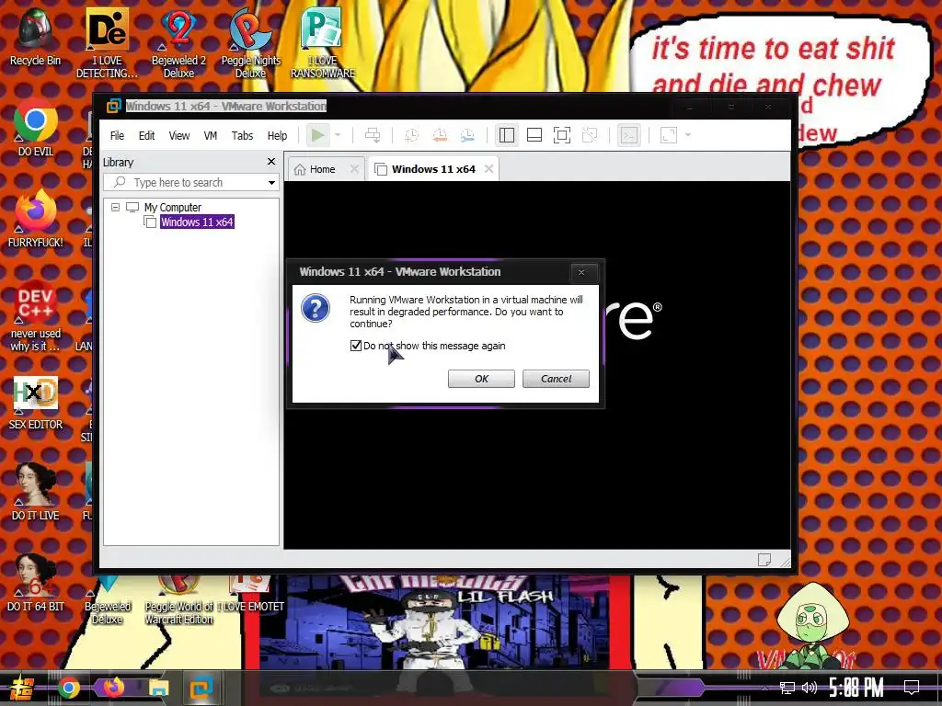This screenshot has width=942, height=706.
Task: Open the library search dropdown arrow
Action: point(271,183)
